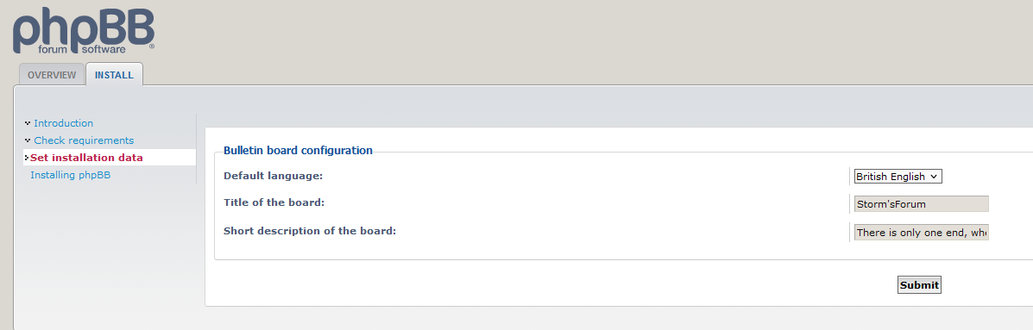This screenshot has width=1033, height=330.
Task: Click into the short description text field
Action: 921,232
